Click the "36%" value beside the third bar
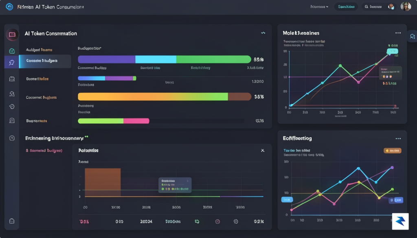Viewport: 417px width, 238px height. (259, 97)
